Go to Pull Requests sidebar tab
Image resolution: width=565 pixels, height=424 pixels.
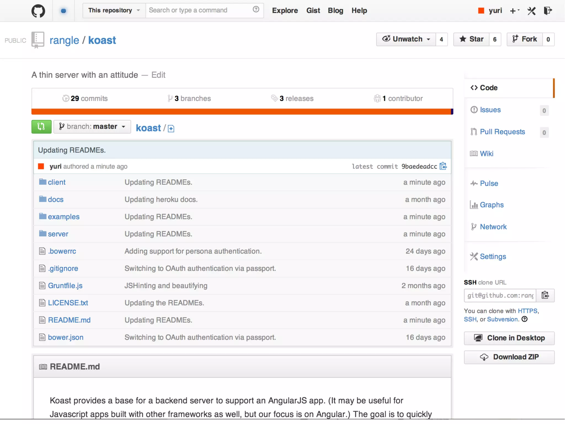pos(502,132)
